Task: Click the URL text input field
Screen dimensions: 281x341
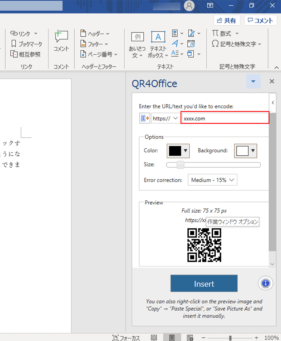Action: click(225, 118)
